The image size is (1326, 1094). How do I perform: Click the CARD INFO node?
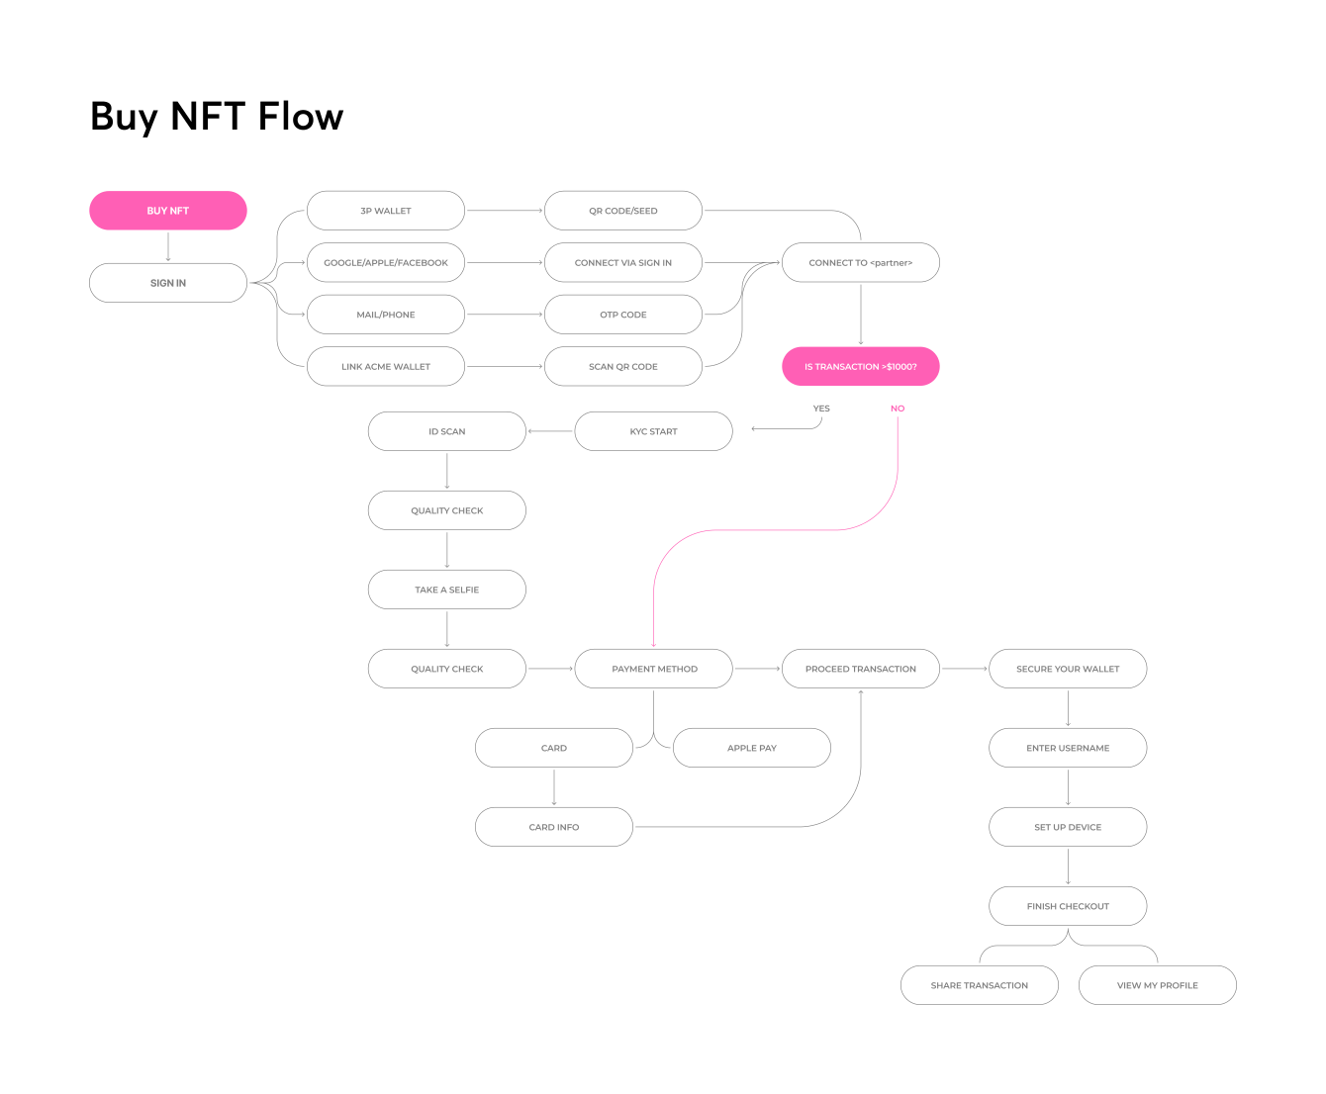coord(554,827)
